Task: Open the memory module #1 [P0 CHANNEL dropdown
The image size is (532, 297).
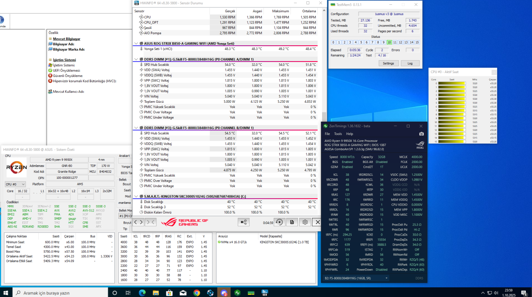Action: 126,216
